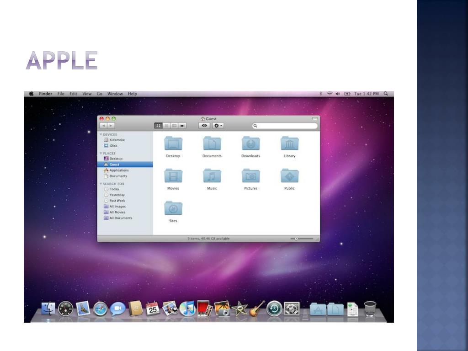Viewport: 468px width, 351px height.
Task: Launch iTunes from the Dock
Action: click(x=187, y=308)
